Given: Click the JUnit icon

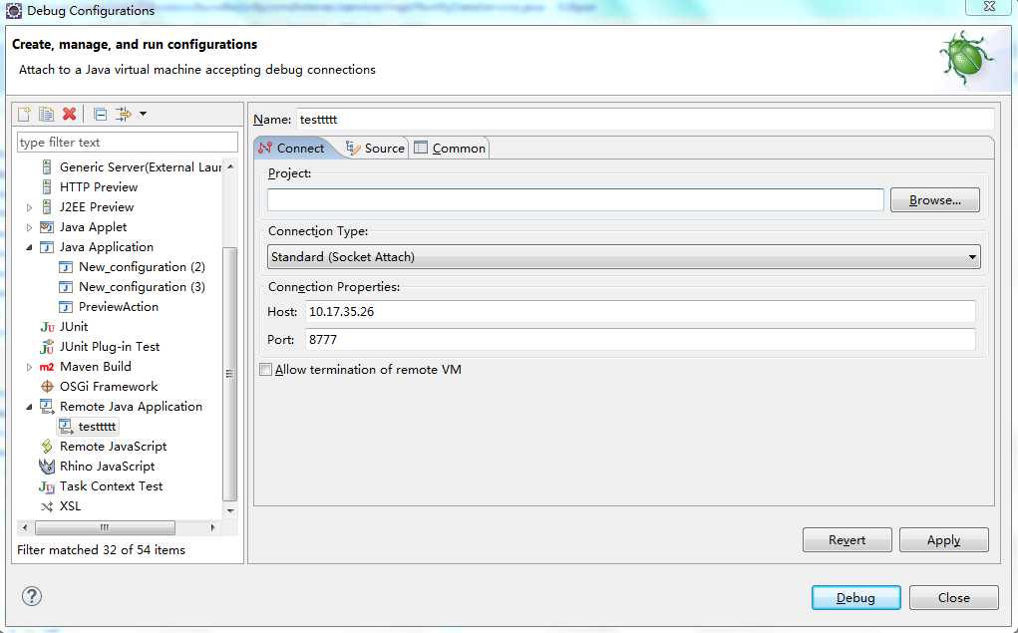Looking at the screenshot, I should (x=47, y=327).
